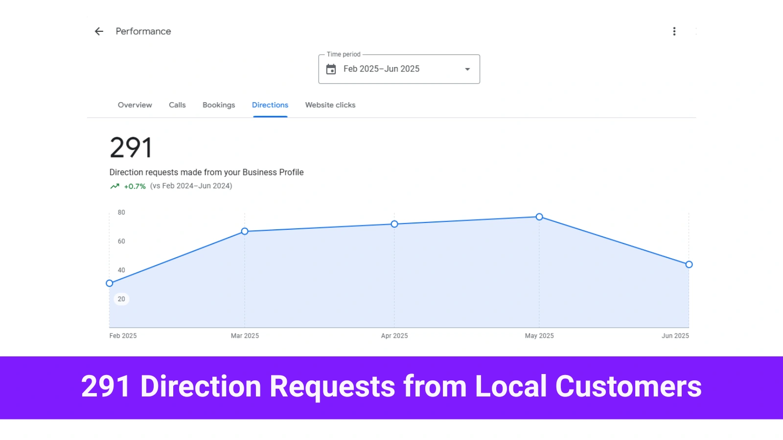Click the calendar icon in the Time period field
783x440 pixels.
[x=332, y=69]
